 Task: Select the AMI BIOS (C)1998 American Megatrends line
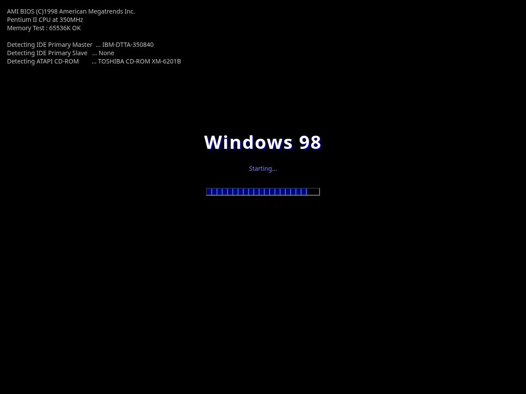click(x=71, y=11)
